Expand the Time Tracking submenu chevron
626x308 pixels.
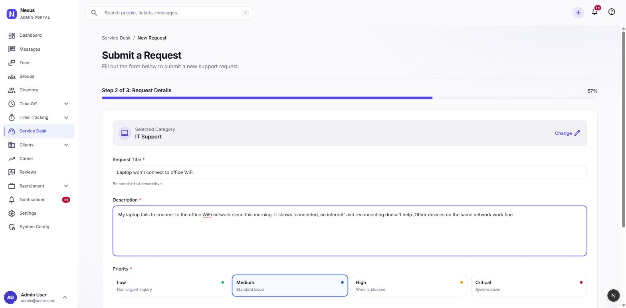point(66,117)
